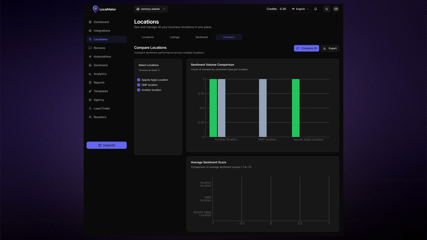This screenshot has width=427, height=240.
Task: Click the green bar for Appole Appp Location
Action: click(295, 108)
